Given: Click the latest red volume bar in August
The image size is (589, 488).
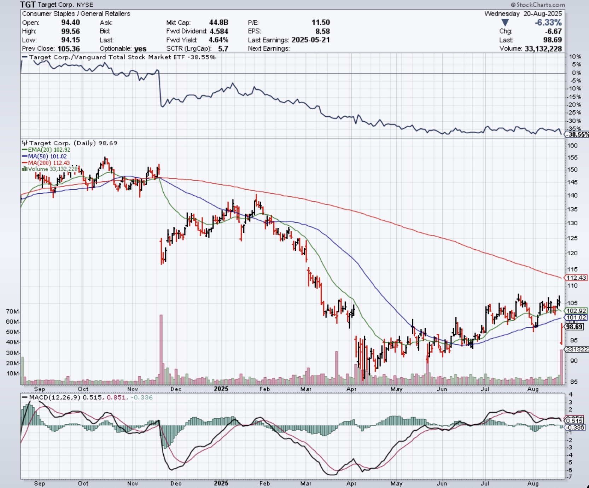Looking at the screenshot, I should point(561,367).
